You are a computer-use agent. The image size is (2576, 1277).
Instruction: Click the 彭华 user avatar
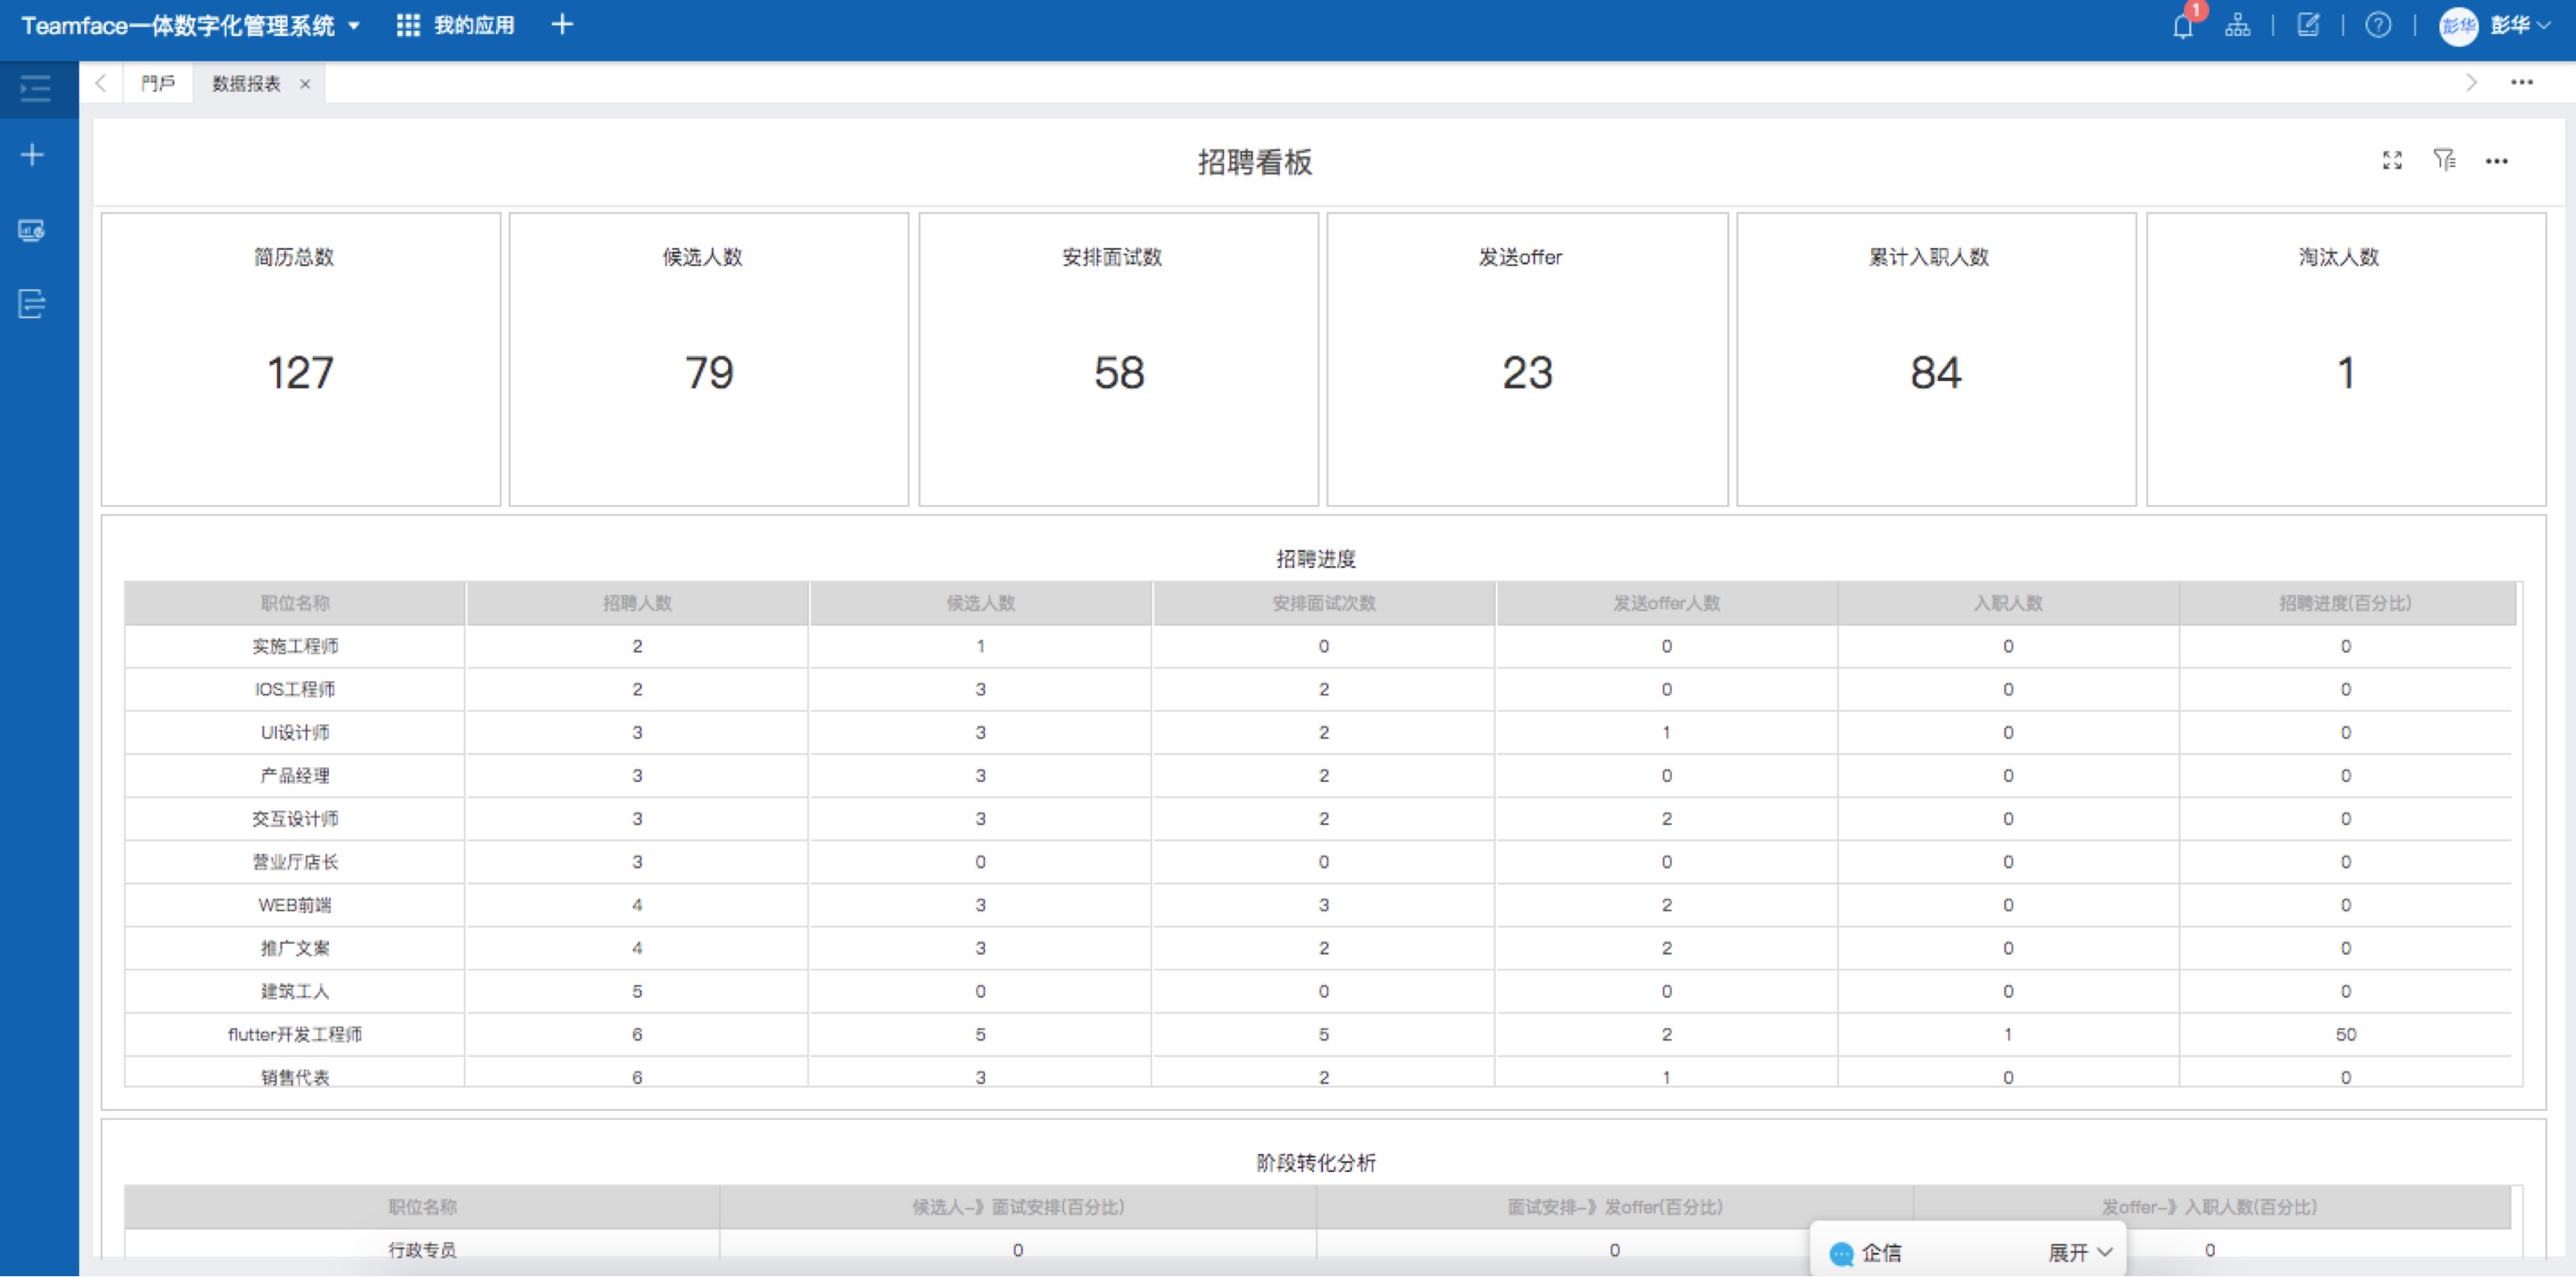pos(2458,26)
